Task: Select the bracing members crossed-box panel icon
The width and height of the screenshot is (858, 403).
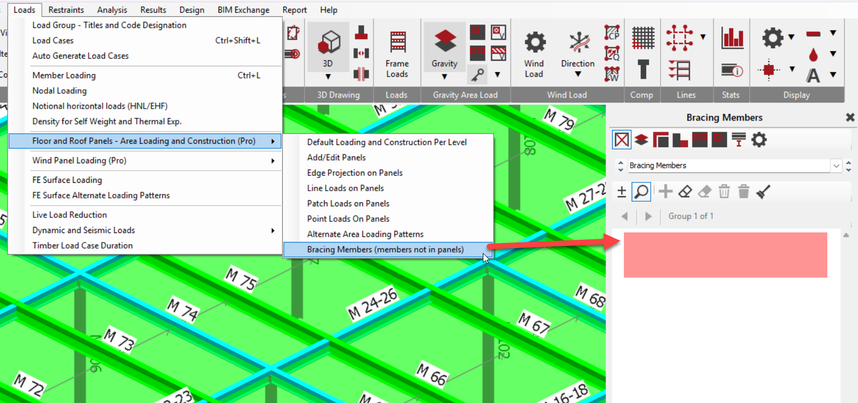Action: point(622,139)
